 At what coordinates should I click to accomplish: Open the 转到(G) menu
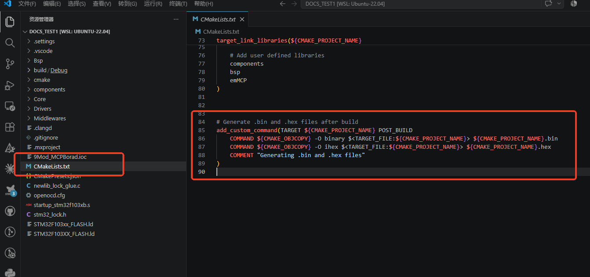pos(127,4)
